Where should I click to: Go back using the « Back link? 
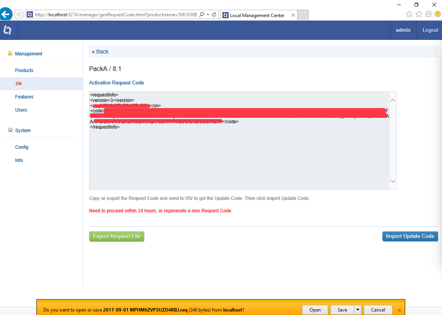[100, 52]
